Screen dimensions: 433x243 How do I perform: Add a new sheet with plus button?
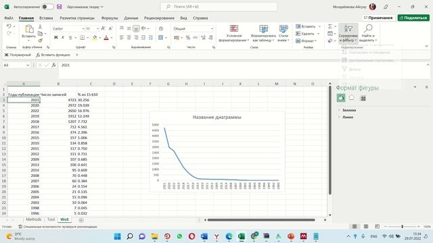81,220
